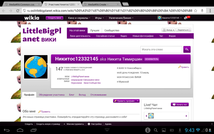Select Профайл tab
214x134 pixels.
pyautogui.click(x=29, y=95)
